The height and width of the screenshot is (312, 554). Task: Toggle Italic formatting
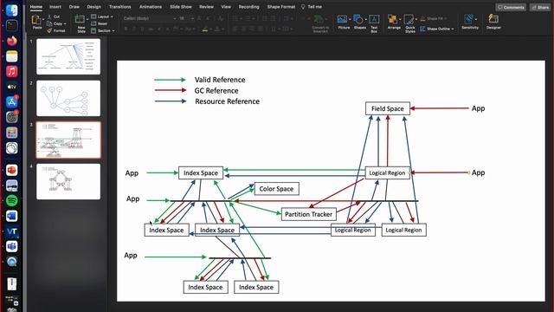(x=134, y=29)
